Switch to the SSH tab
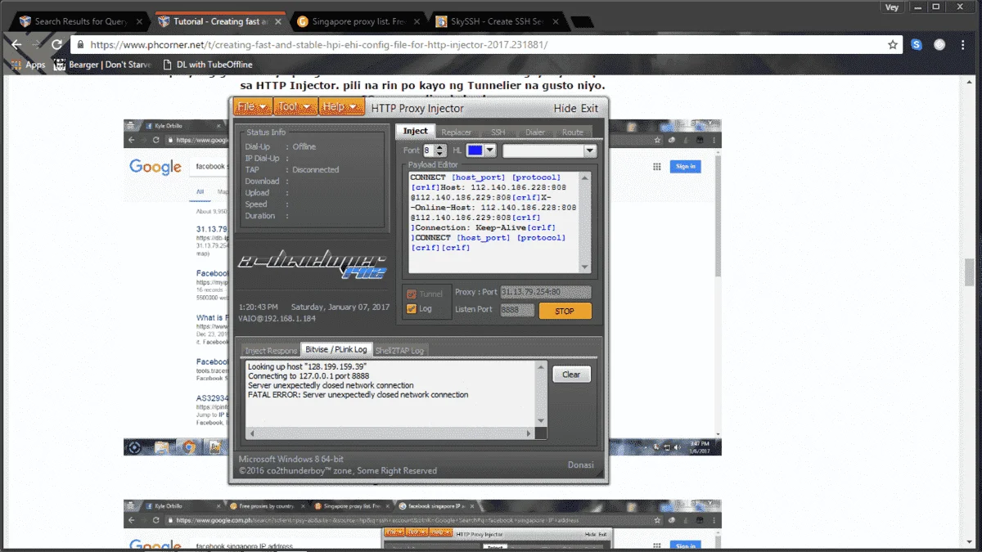Viewport: 982px width, 552px height. pyautogui.click(x=498, y=132)
